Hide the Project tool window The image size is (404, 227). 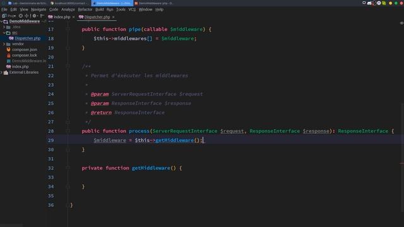pyautogui.click(x=42, y=16)
